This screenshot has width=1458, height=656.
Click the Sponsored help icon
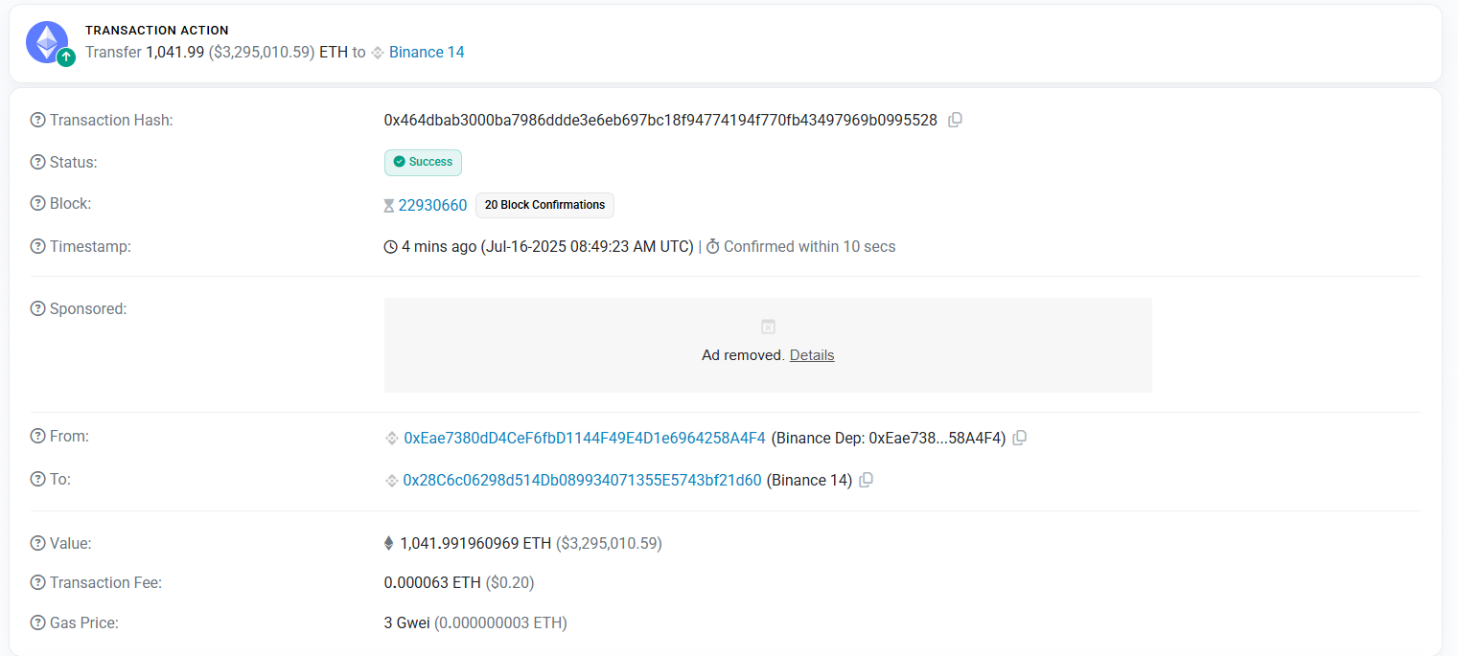point(38,308)
